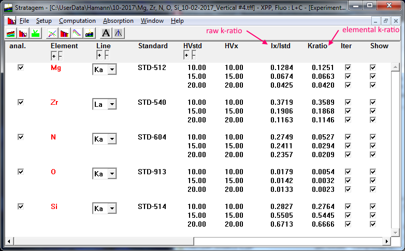The image size is (405, 251).
Task: Click the green toolbar icon
Action: (x=35, y=33)
